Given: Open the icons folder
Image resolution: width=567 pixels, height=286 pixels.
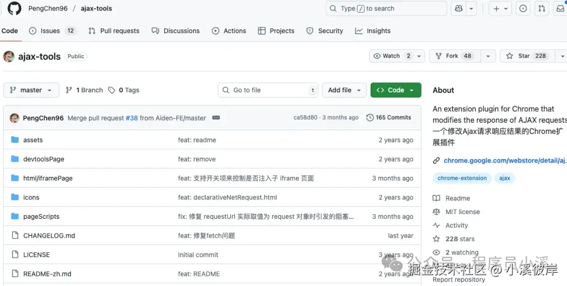Looking at the screenshot, I should coord(31,197).
